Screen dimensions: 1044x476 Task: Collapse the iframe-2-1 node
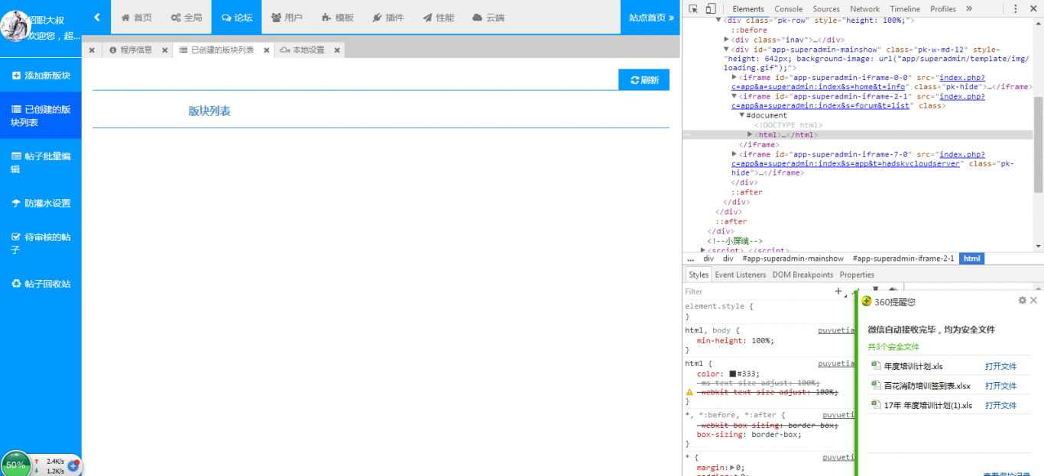tap(734, 97)
